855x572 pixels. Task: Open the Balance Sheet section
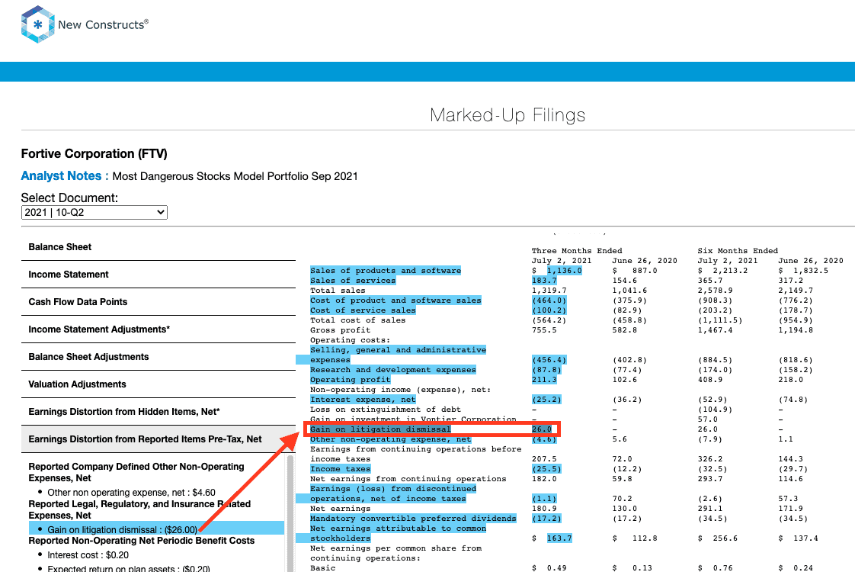click(159, 247)
